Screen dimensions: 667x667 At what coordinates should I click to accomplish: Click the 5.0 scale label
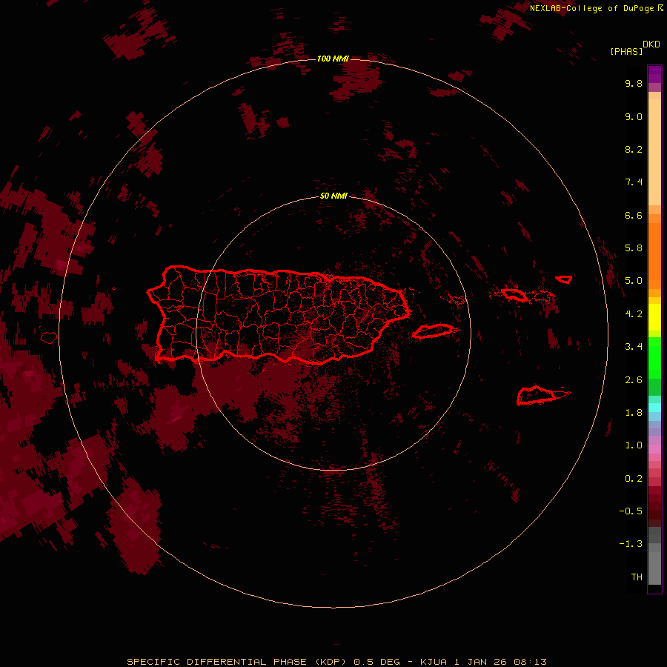634,281
